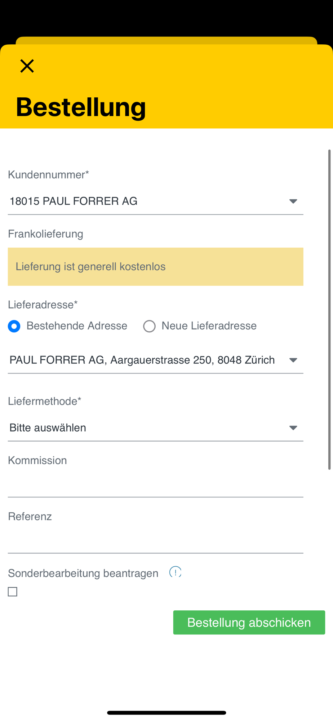Close the Bestellung dialog with X
Screen dimensions: 333x721
(x=27, y=66)
